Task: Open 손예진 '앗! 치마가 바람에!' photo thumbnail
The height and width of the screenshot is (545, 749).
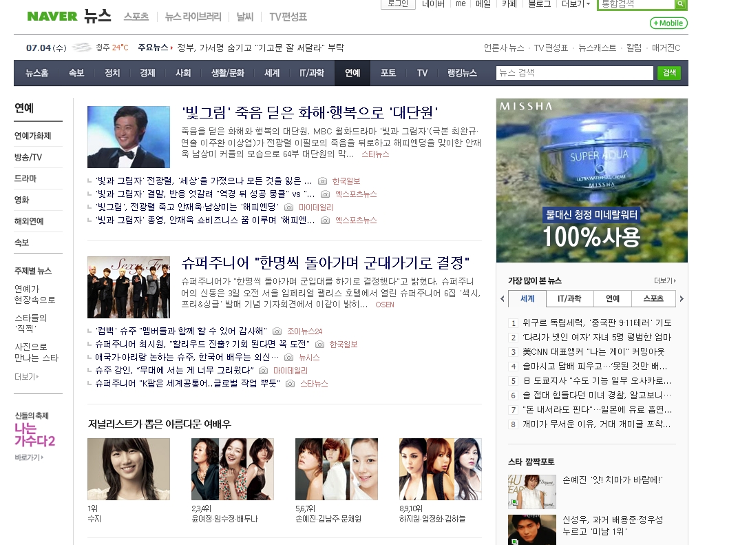Action: (x=532, y=491)
